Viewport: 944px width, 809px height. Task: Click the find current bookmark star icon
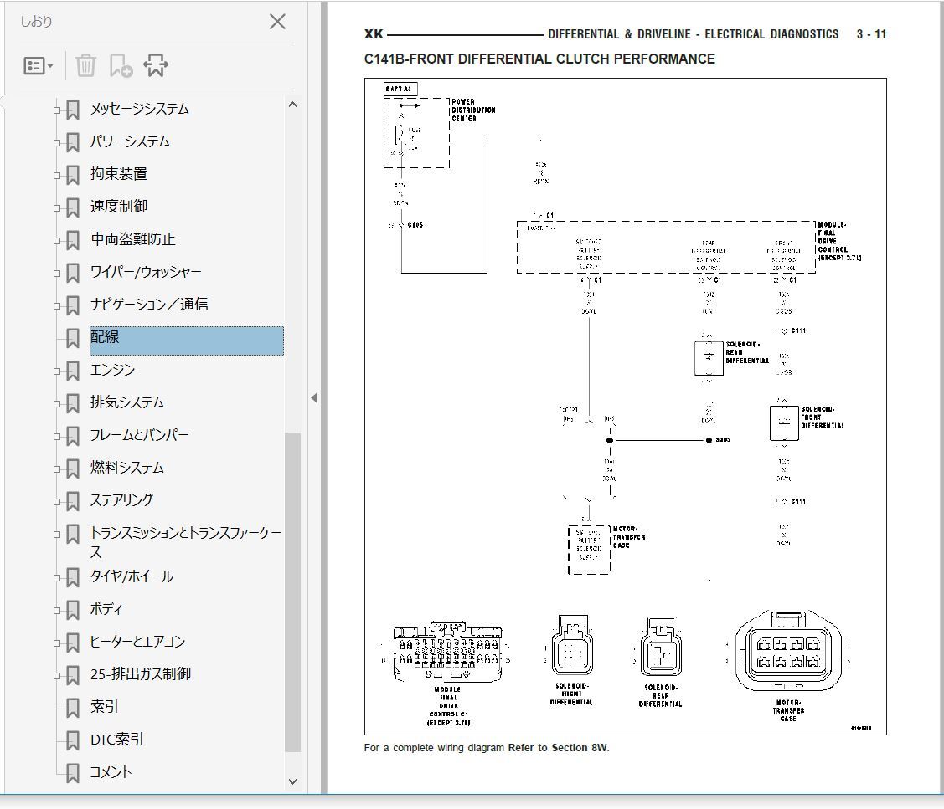[155, 65]
